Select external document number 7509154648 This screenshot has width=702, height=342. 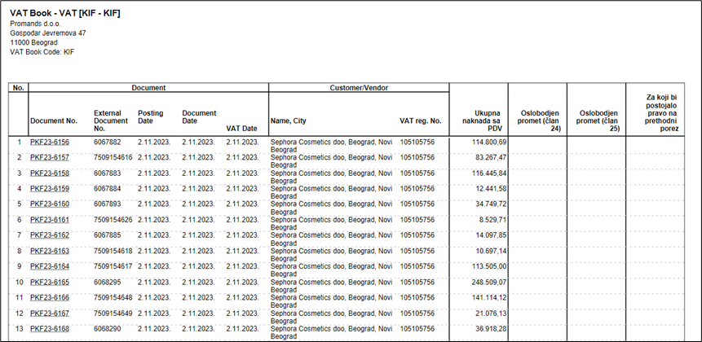113,298
